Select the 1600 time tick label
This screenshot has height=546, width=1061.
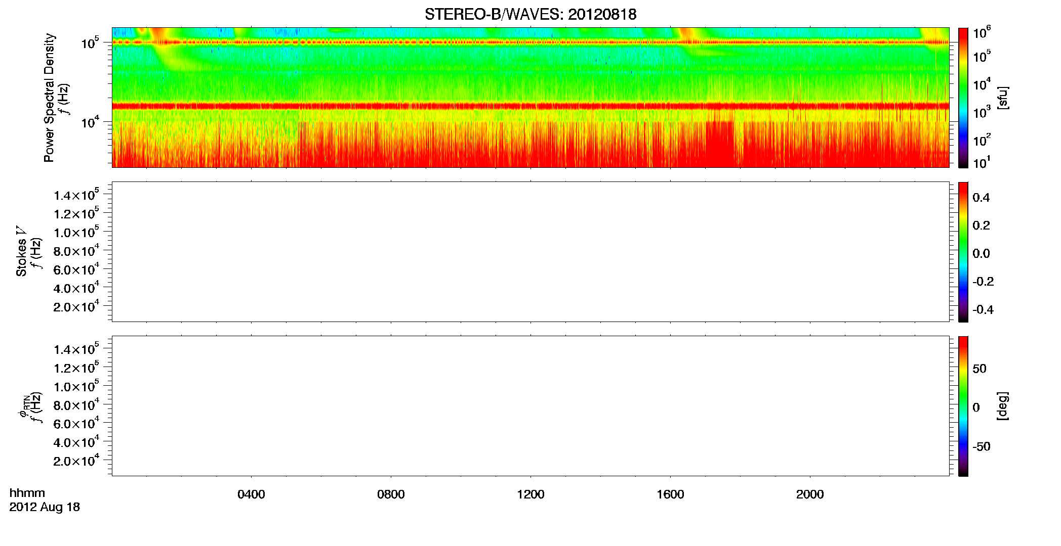tap(670, 494)
